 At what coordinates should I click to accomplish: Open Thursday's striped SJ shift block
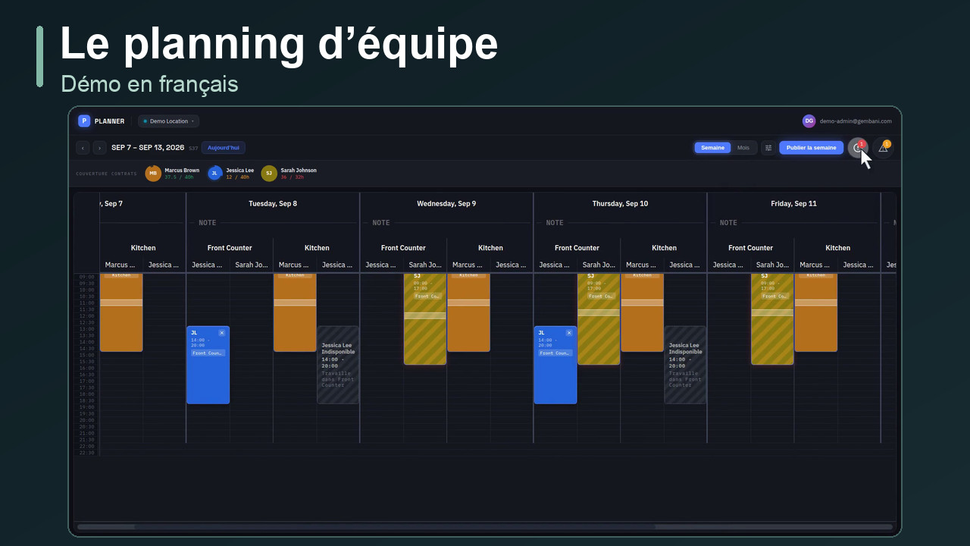point(599,319)
